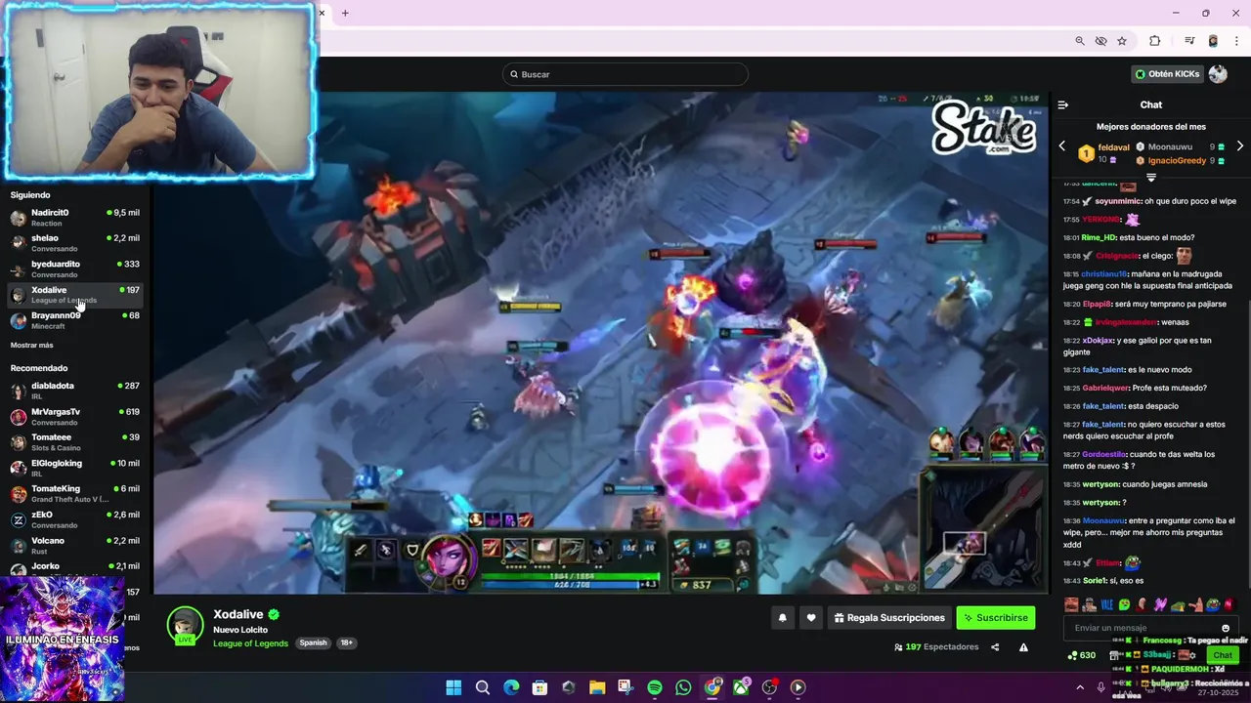This screenshot has height=703, width=1251.
Task: Open ElGlogloking recommended channel
Action: 74,468
